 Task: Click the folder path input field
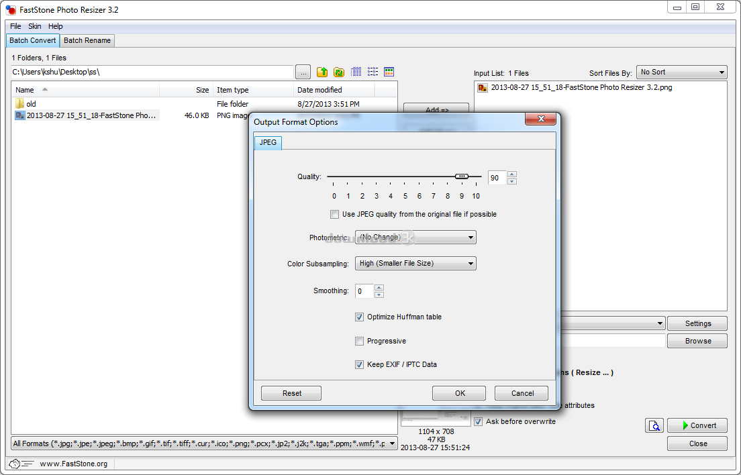click(x=152, y=72)
